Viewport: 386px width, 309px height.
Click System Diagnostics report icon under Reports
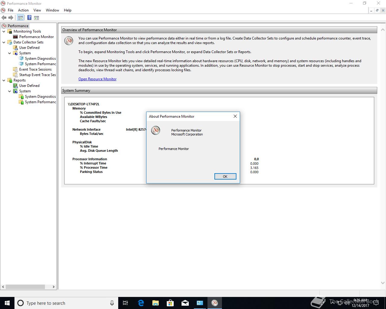point(21,97)
